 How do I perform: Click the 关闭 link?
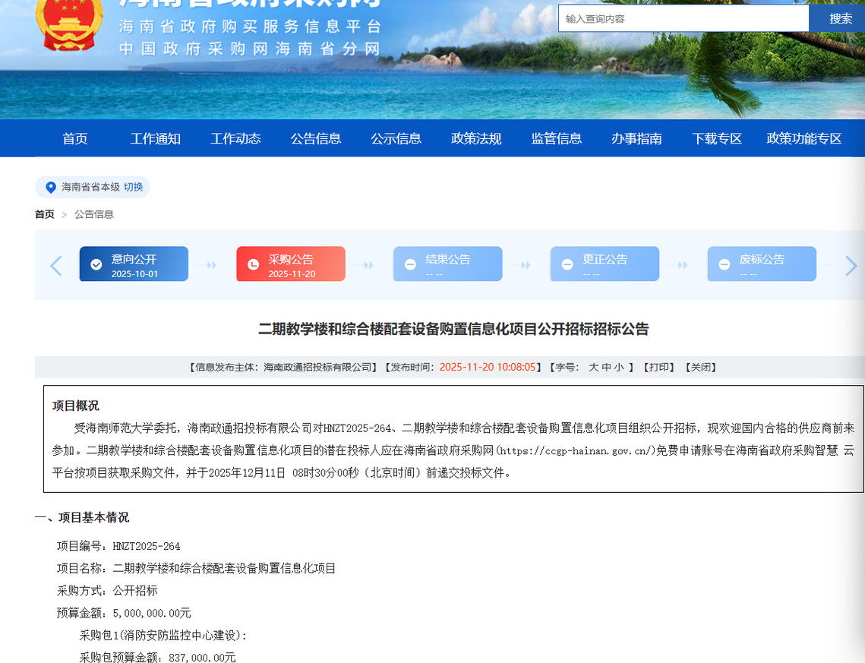pos(699,368)
